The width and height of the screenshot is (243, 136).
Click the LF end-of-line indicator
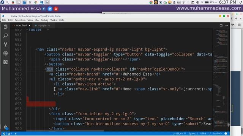click(x=210, y=133)
